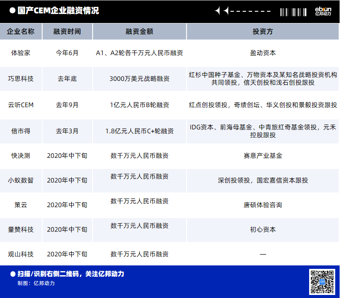Select the 企业名称 column header
The height and width of the screenshot is (298, 340).
click(21, 32)
